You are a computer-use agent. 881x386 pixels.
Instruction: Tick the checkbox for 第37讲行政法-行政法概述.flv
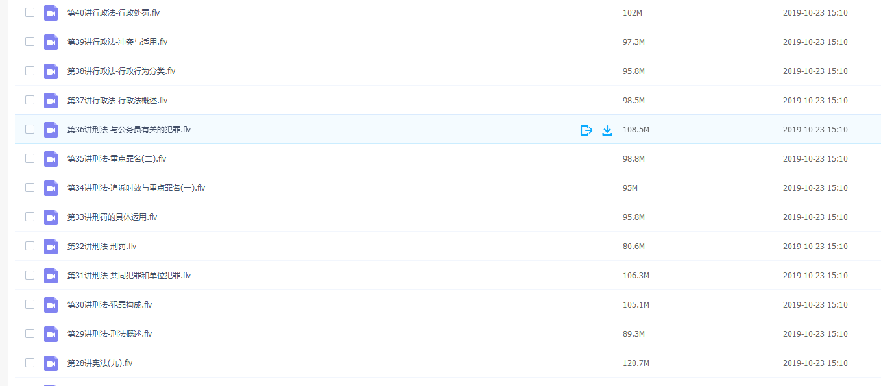pos(30,100)
